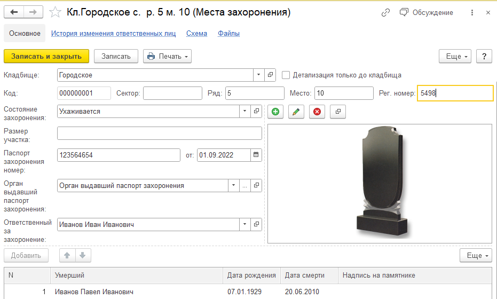
Task: Open the Городское cemetery record with the open icon
Action: click(270, 75)
